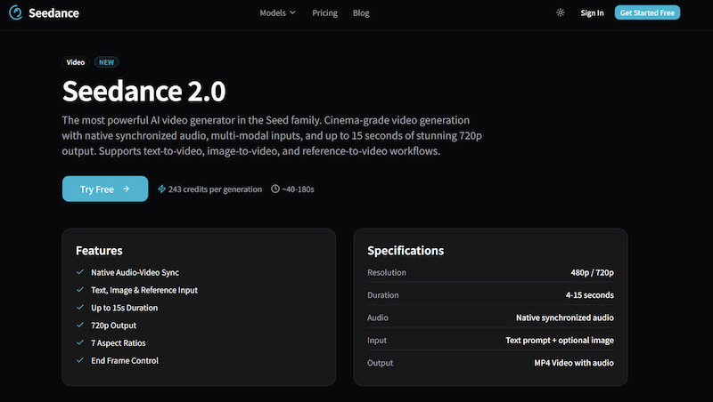Click the 'Native Audio-Video Sync' feature text
The width and height of the screenshot is (713, 402).
click(x=135, y=272)
